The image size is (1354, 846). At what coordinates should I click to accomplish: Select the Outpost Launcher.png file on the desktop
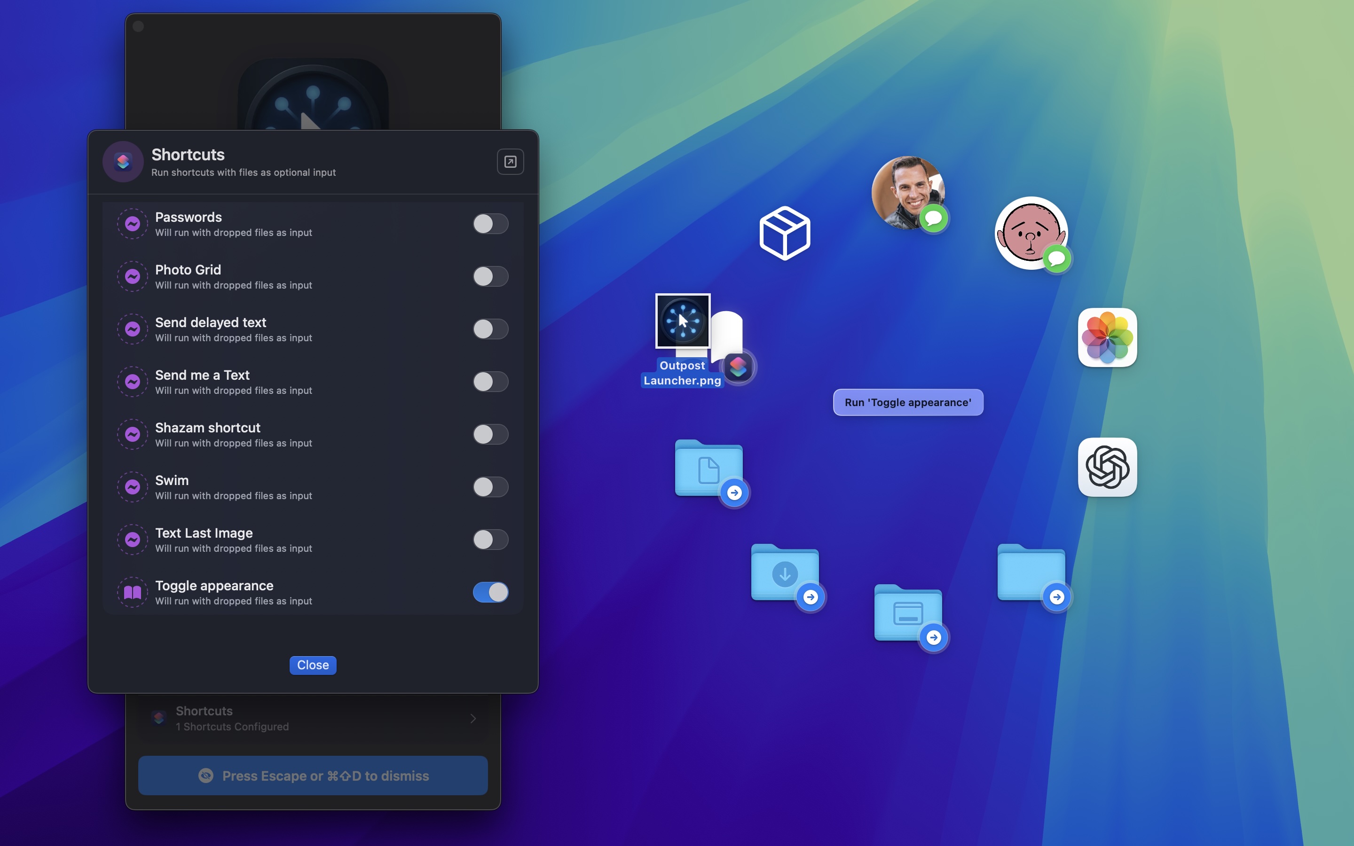tap(682, 320)
